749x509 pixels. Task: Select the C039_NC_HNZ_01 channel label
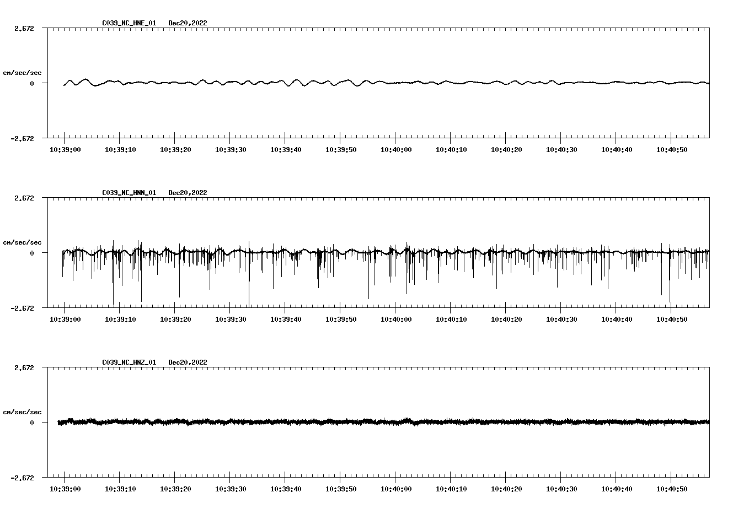pos(128,362)
